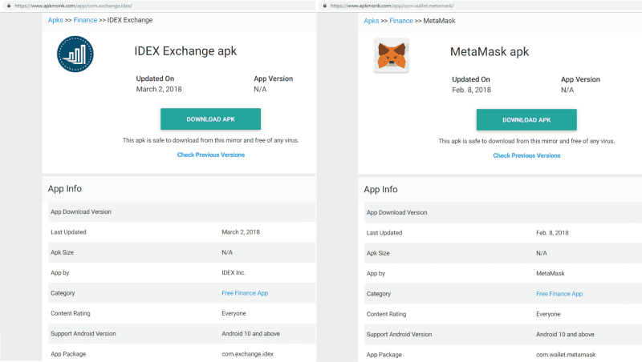Image resolution: width=642 pixels, height=362 pixels.
Task: Click 'com.exchange.idex' package name
Action: [x=247, y=354]
